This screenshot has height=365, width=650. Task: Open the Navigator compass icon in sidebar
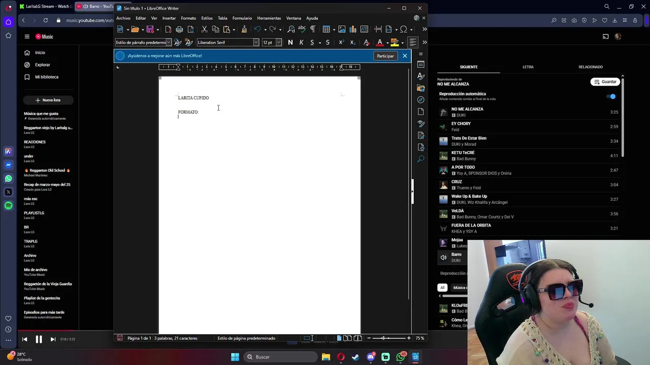click(x=420, y=99)
